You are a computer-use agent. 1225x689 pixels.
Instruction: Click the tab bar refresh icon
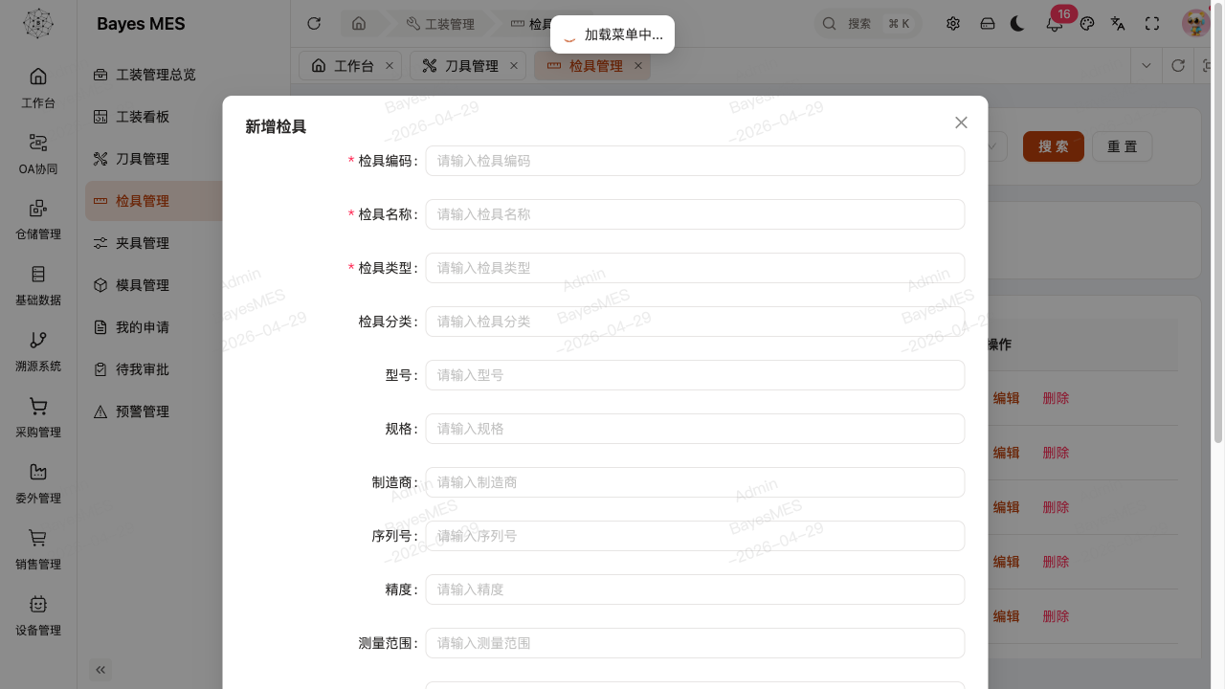click(x=1178, y=66)
